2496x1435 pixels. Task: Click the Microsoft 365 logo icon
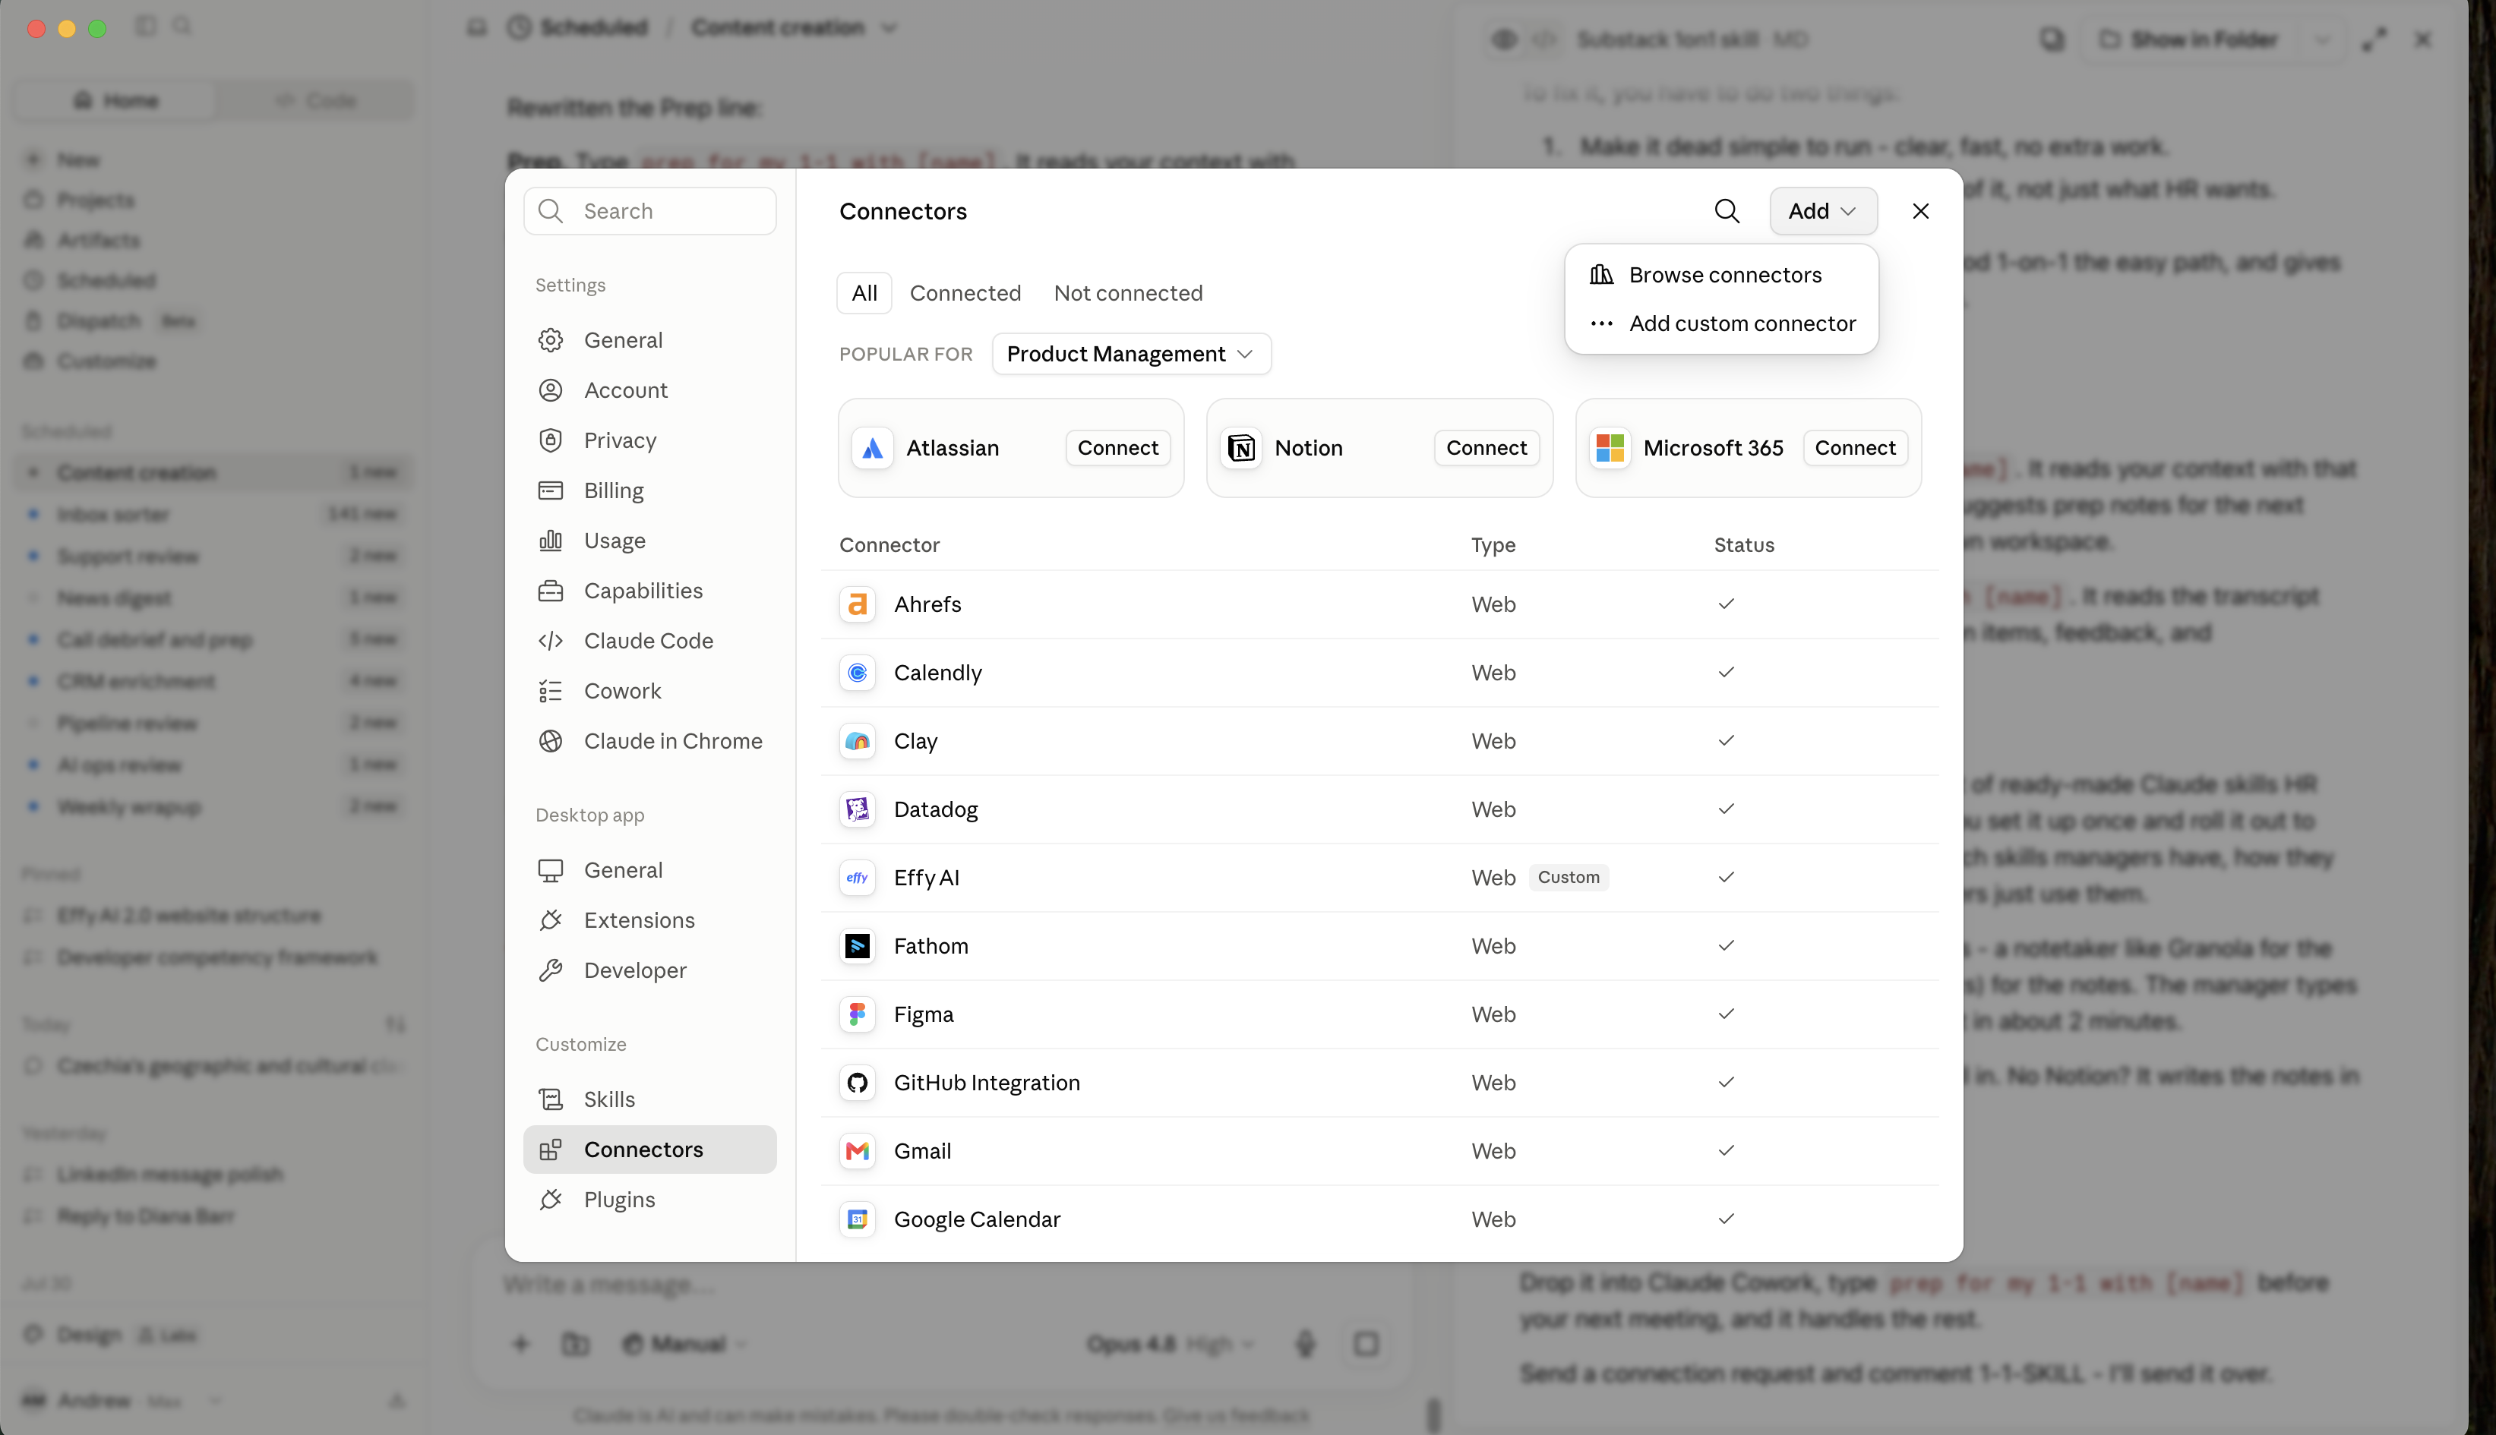tap(1610, 449)
